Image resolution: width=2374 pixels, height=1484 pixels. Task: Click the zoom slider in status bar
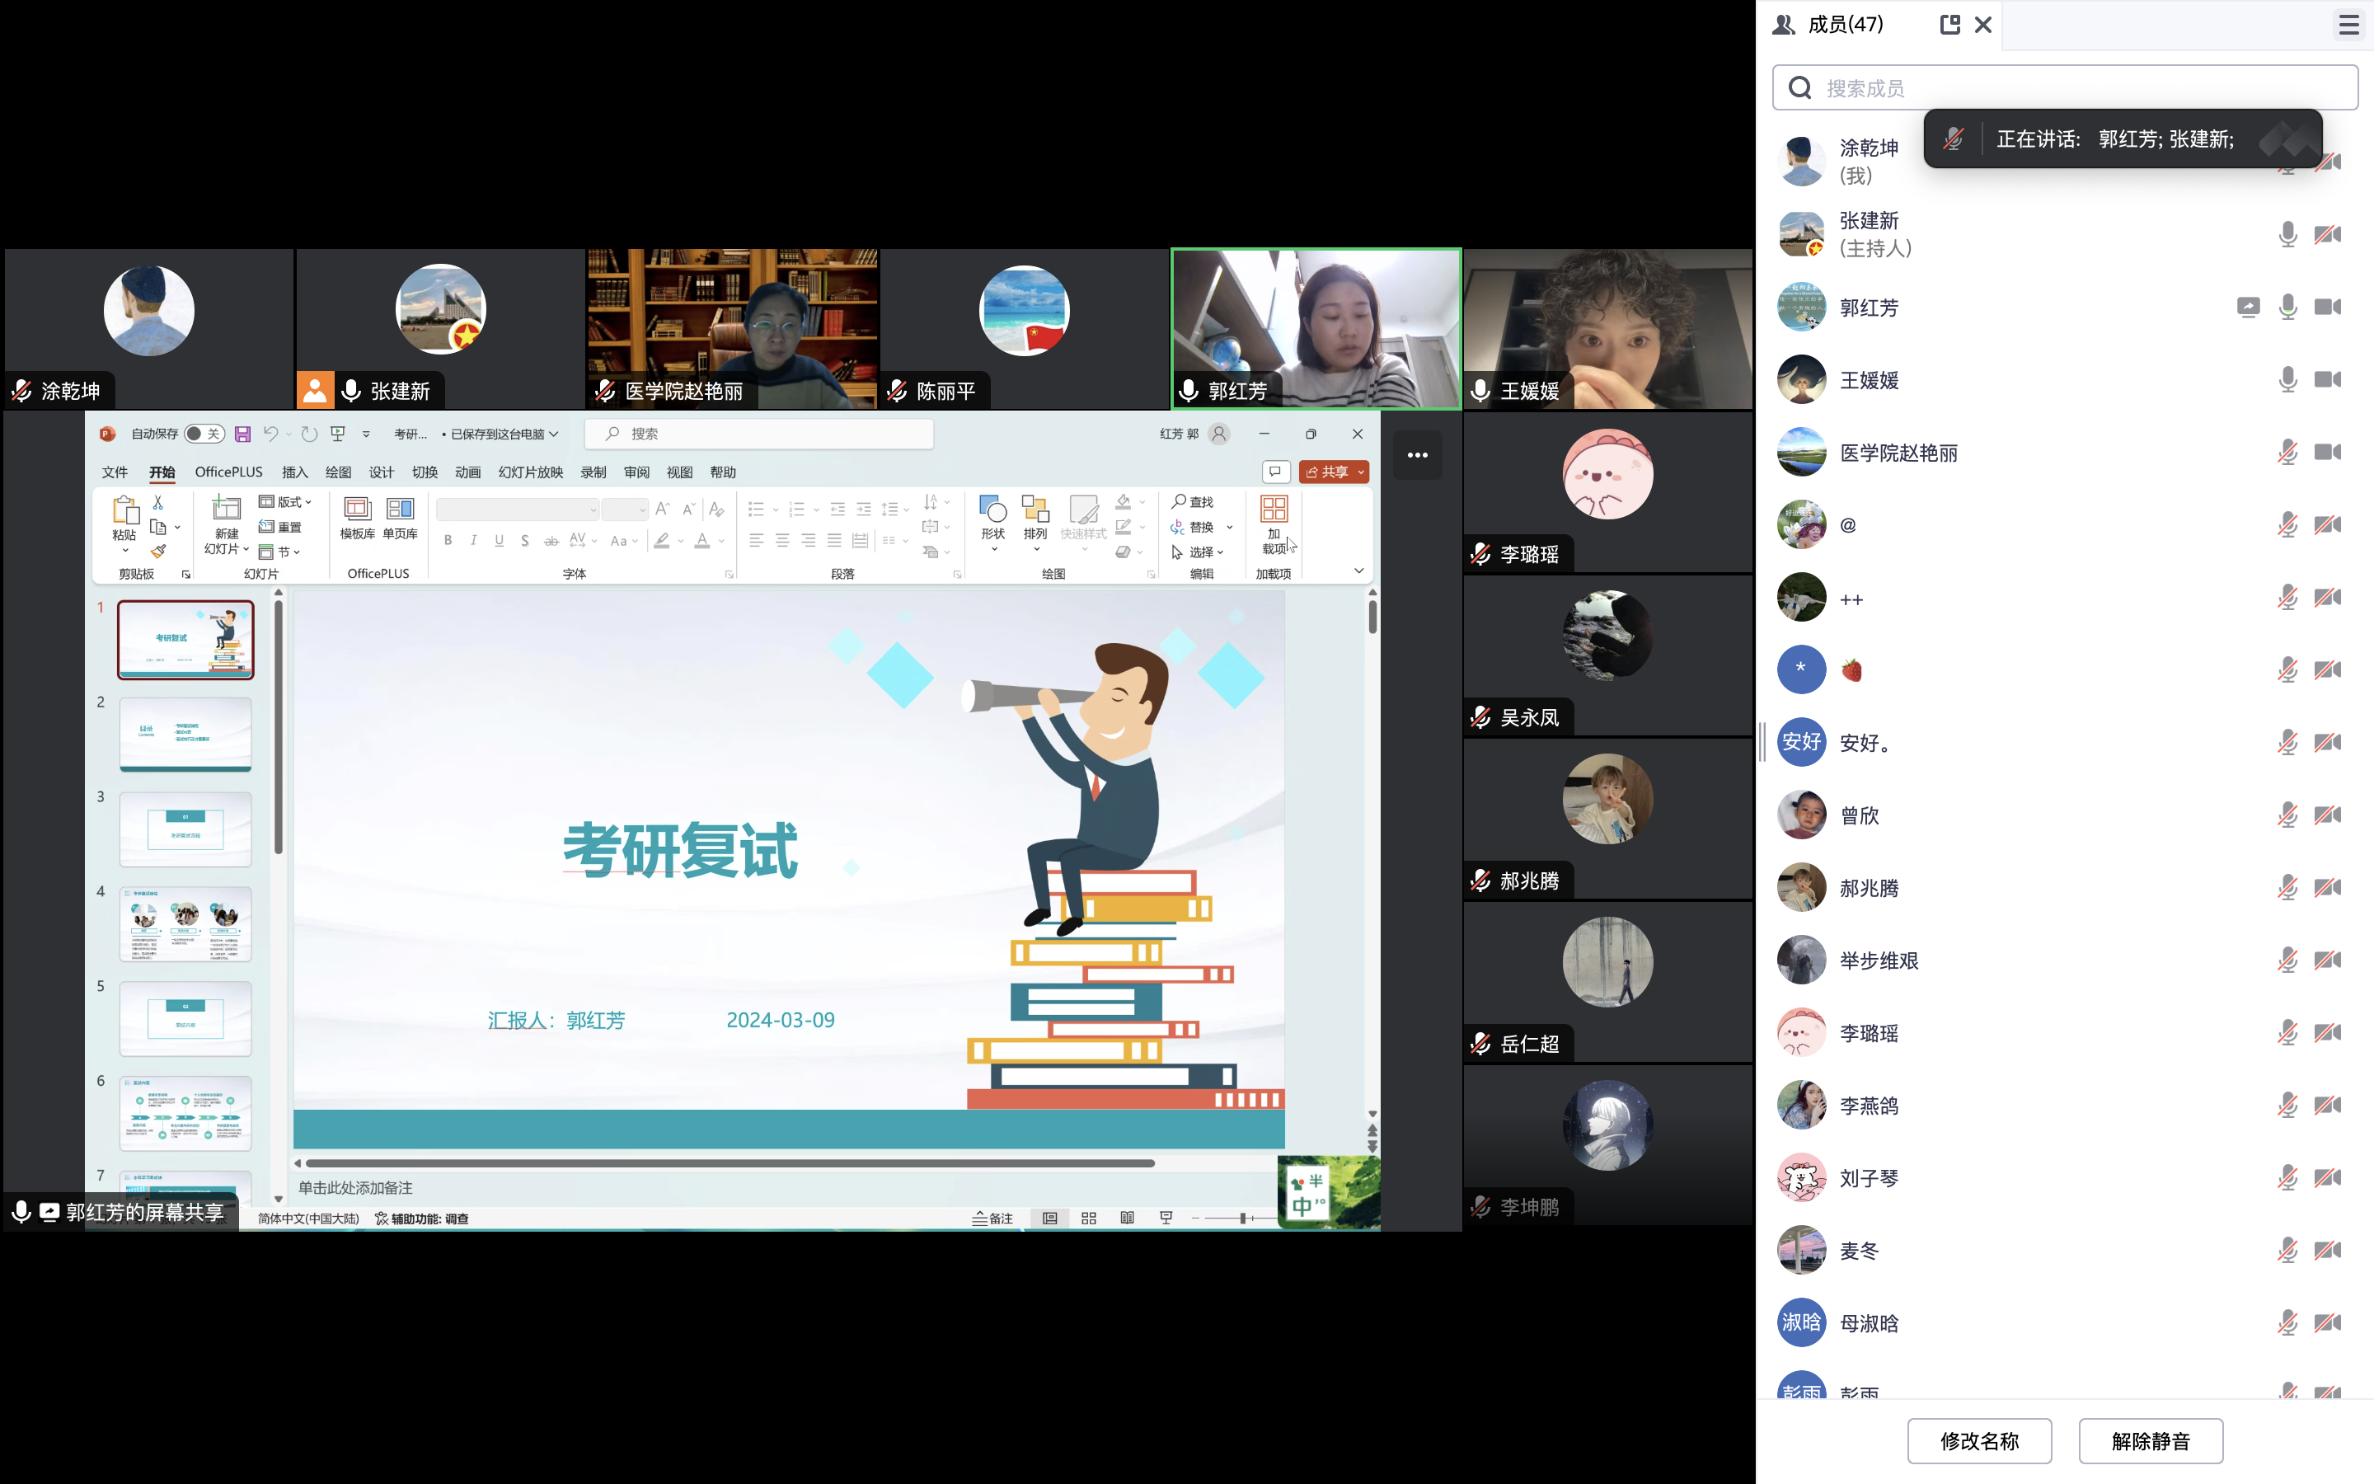(1242, 1218)
